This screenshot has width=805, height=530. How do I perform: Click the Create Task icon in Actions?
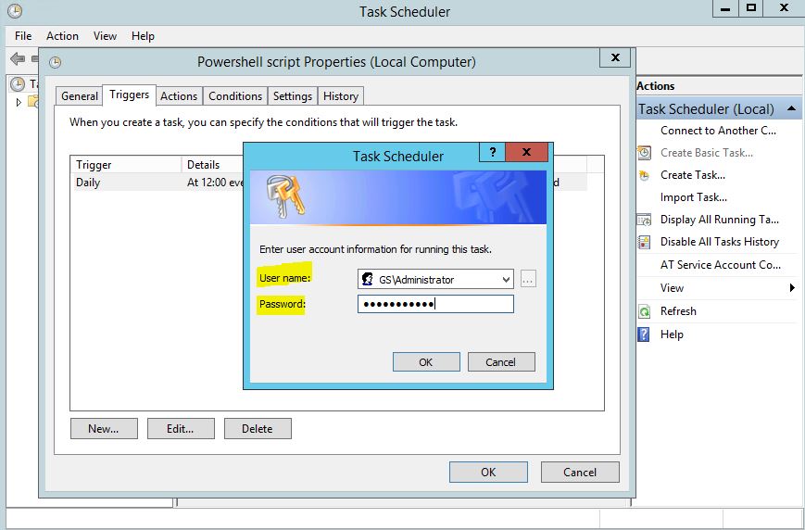point(644,175)
